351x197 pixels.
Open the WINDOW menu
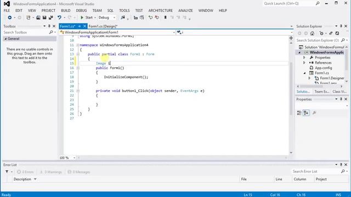pos(206,10)
